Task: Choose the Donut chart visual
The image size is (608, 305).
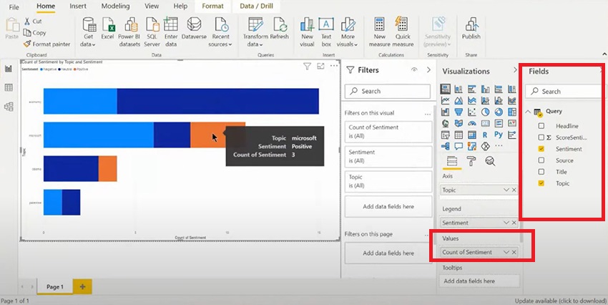Action: 499,112
